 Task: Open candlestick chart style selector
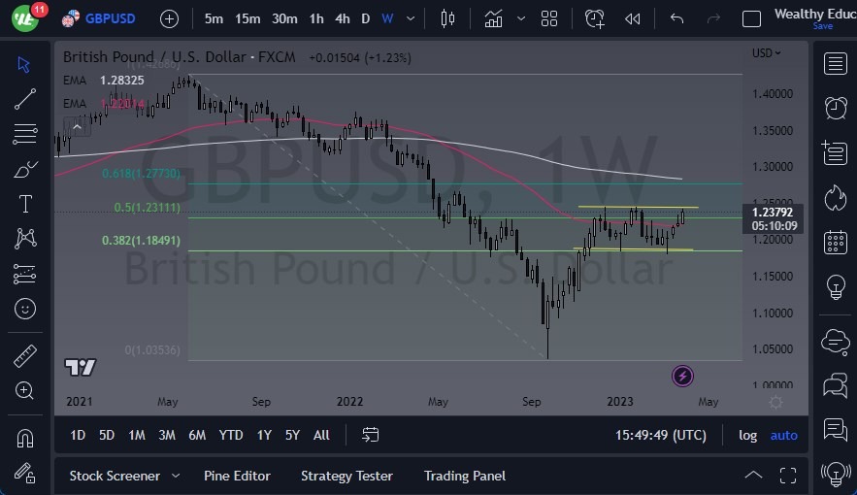click(x=446, y=18)
